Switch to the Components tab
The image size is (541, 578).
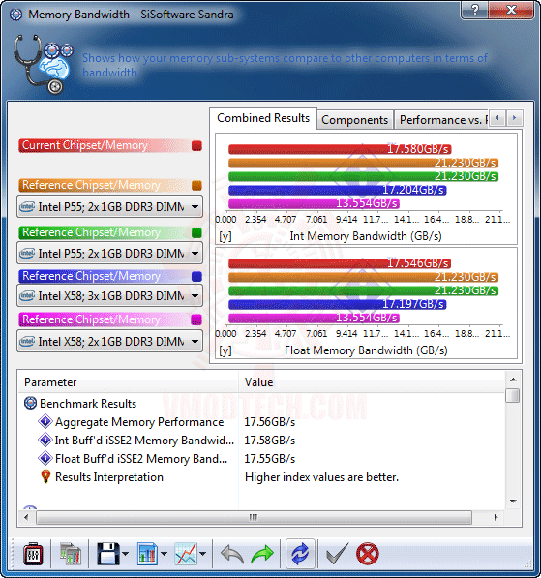[354, 120]
